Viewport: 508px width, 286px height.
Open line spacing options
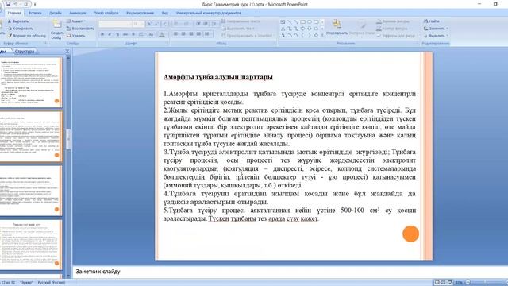tap(214, 24)
